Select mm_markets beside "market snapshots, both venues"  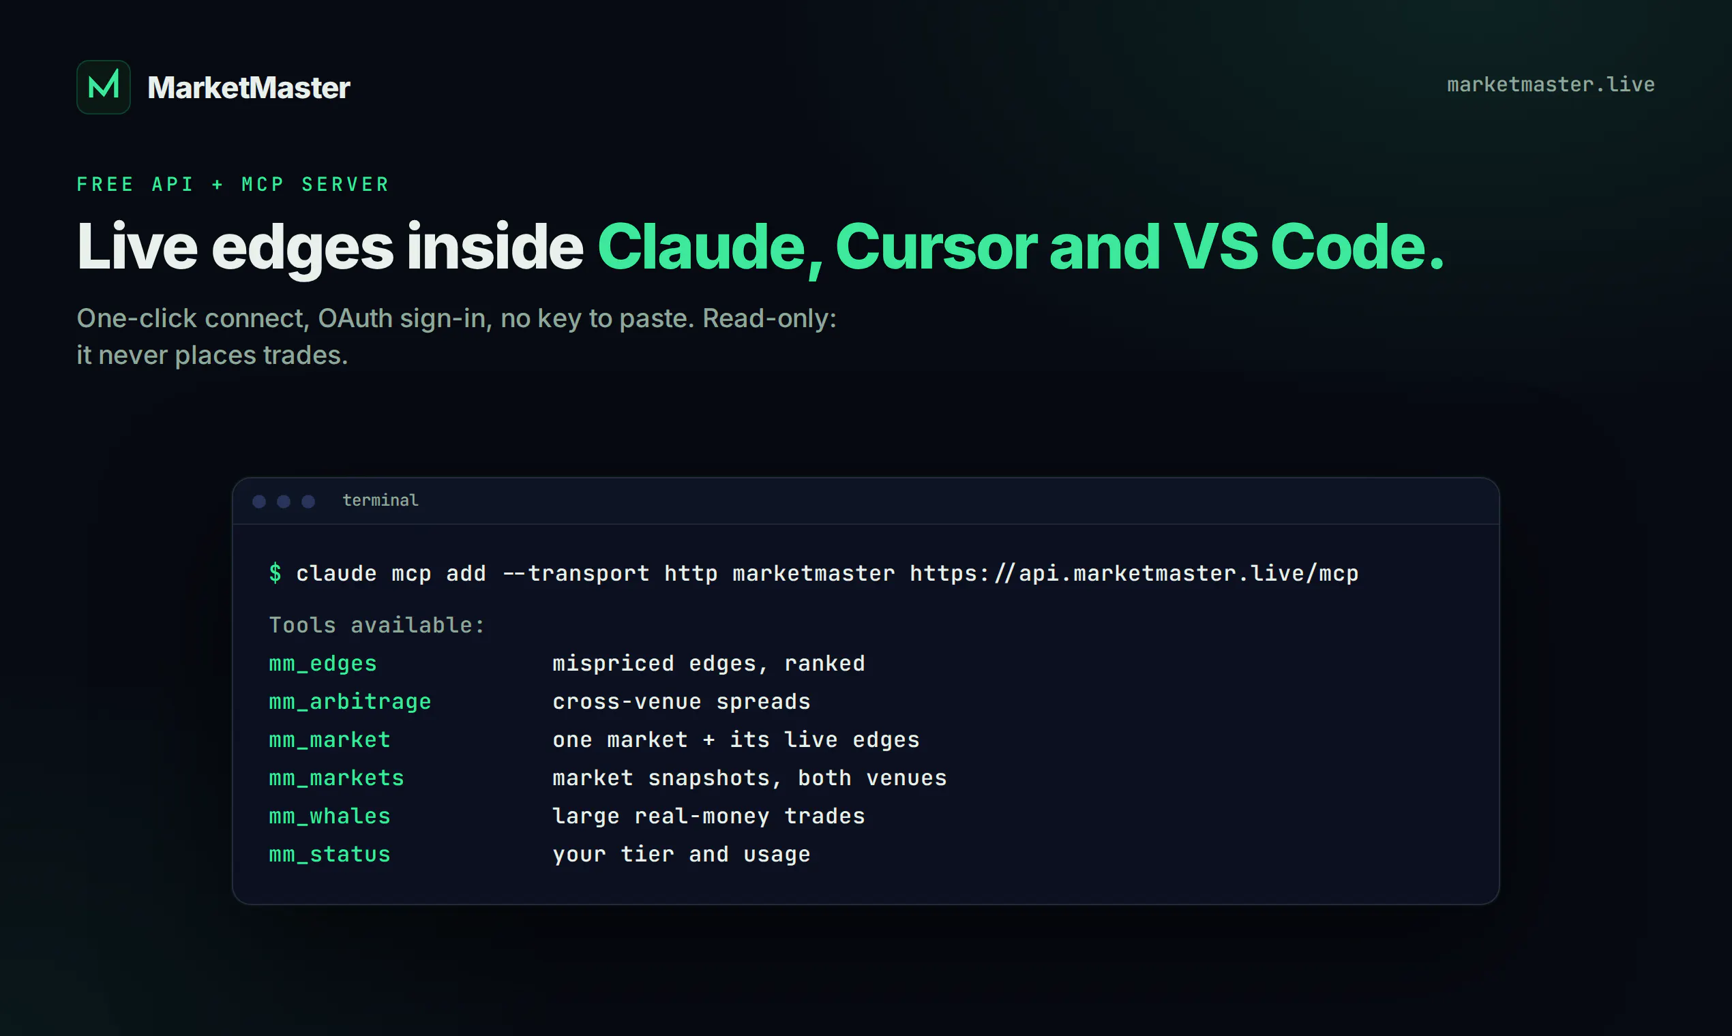(x=337, y=778)
